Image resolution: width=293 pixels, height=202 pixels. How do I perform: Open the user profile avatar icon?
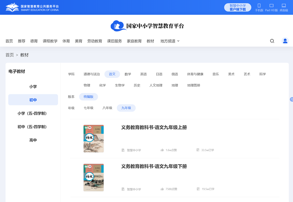(x=285, y=41)
